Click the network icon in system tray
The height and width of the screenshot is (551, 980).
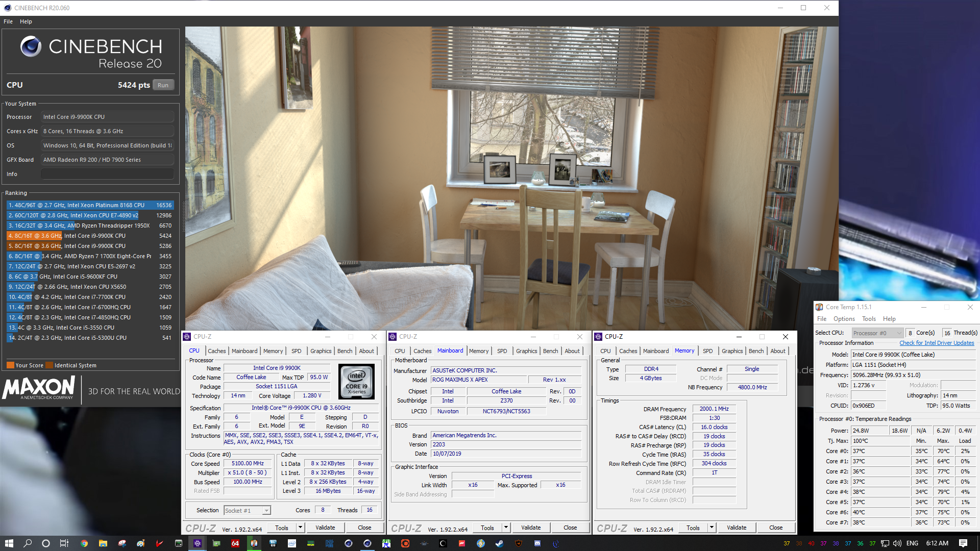click(885, 543)
